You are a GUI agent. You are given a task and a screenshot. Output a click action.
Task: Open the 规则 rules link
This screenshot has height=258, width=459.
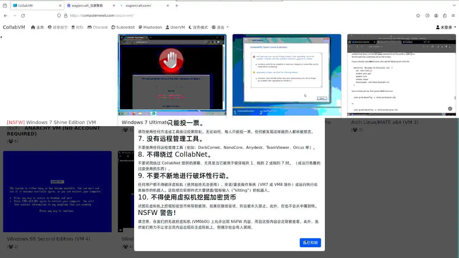77,27
